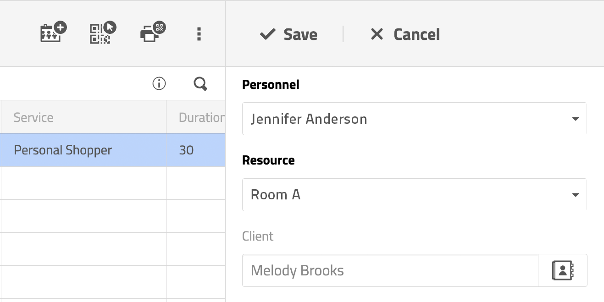Click the Duration column header
Viewport: 604px width, 302px height.
coord(201,117)
